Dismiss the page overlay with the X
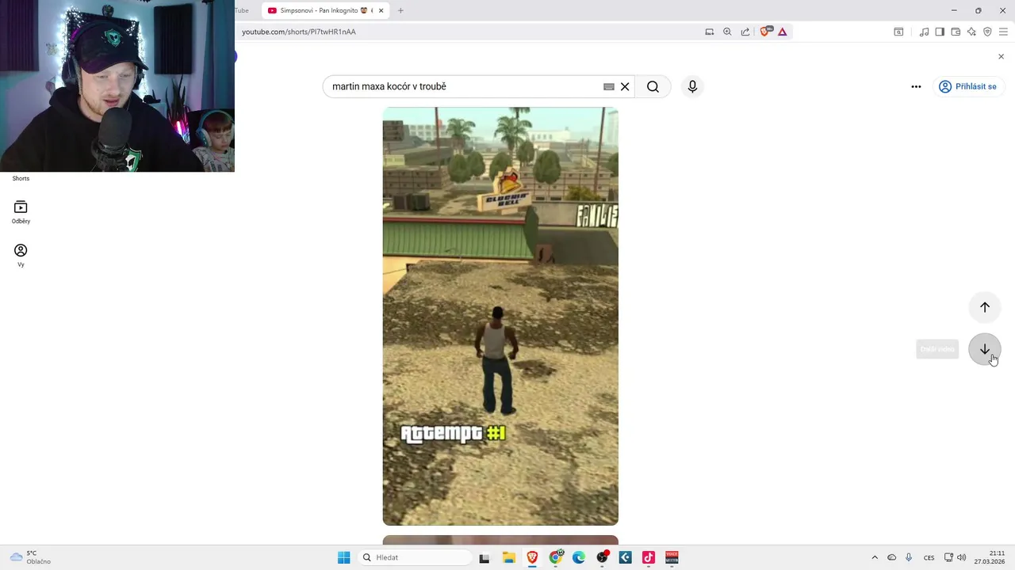Screen dimensions: 1015x570 1001,56
